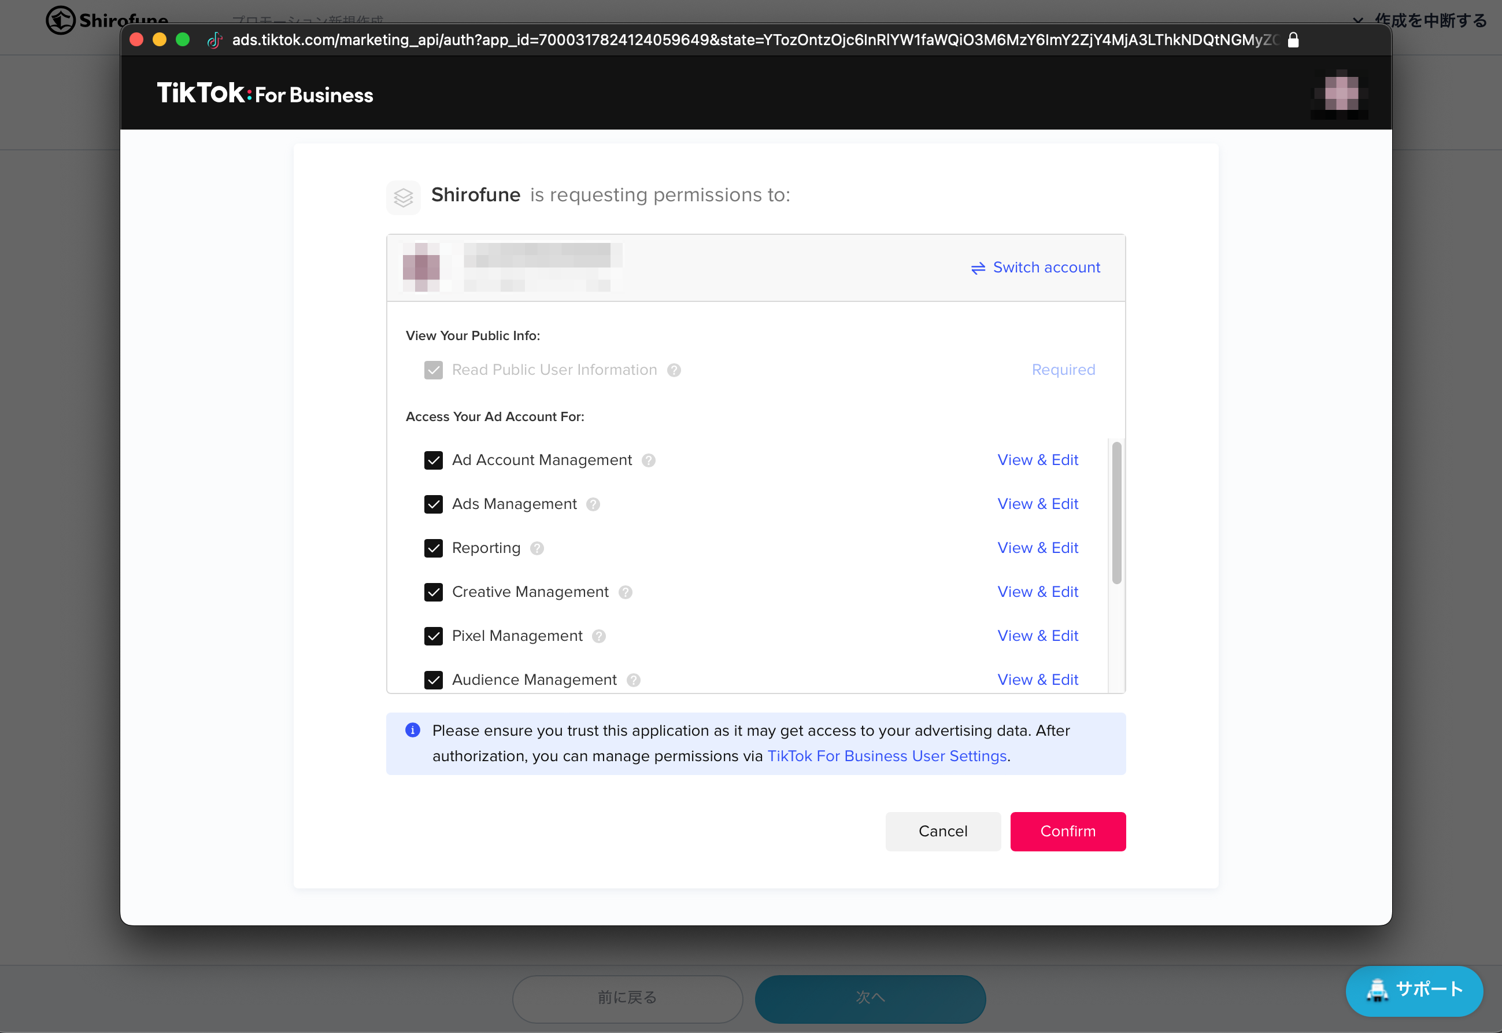Click help icon next to Reporting

click(x=537, y=548)
